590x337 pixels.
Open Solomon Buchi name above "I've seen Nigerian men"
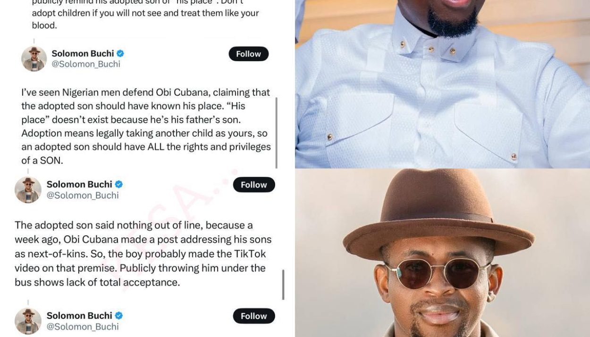[83, 53]
